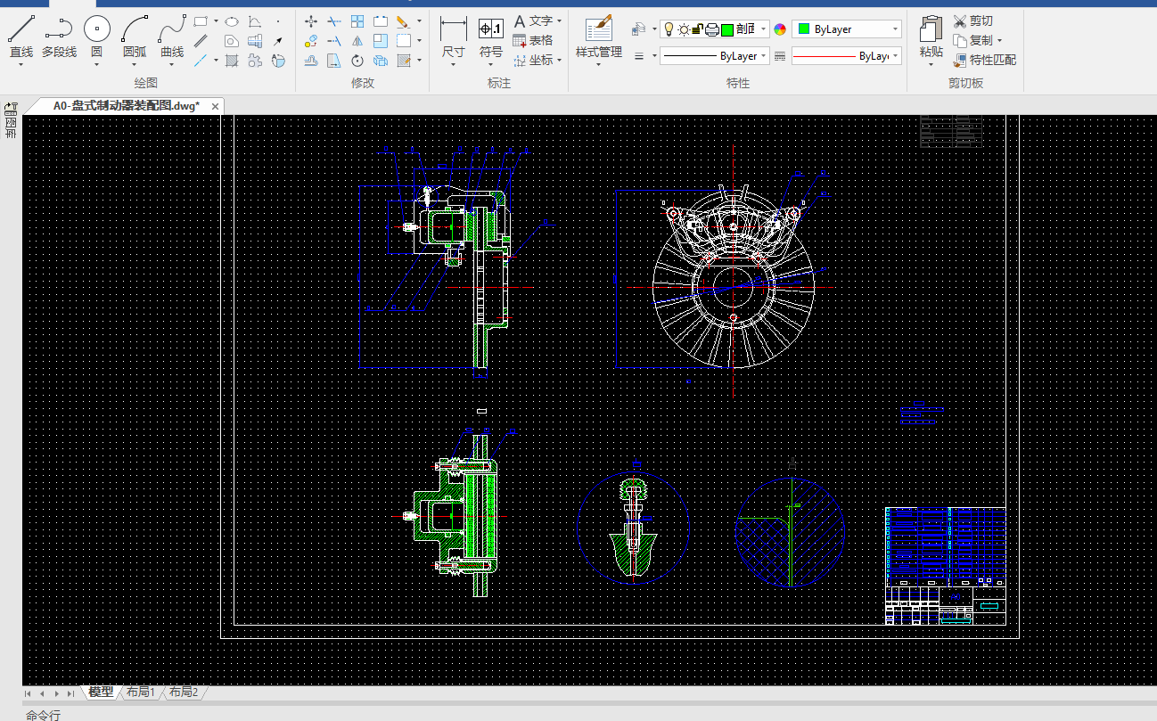This screenshot has height=721, width=1157.
Task: Open the layer manager icon
Action: (x=639, y=29)
